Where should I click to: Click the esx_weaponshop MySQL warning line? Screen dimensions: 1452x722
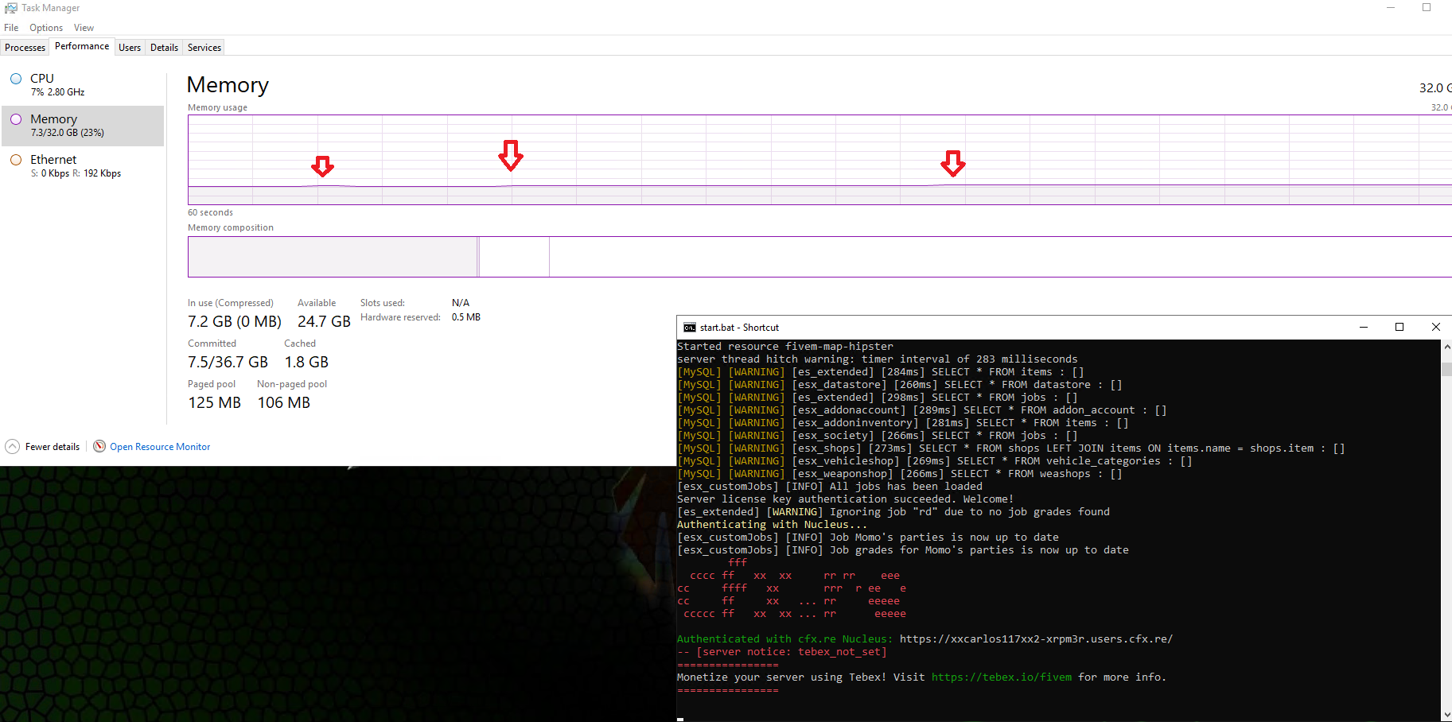899,474
